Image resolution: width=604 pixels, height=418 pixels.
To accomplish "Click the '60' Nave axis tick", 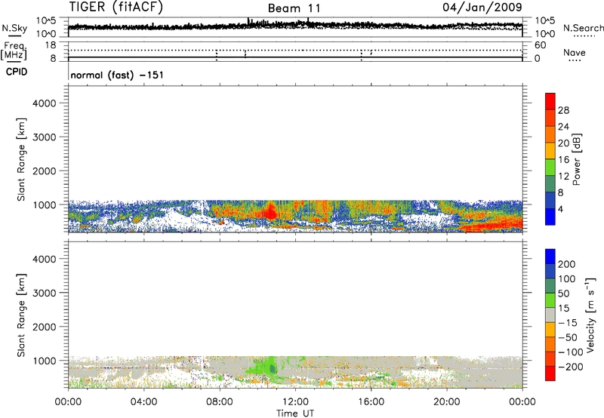I will pos(540,45).
